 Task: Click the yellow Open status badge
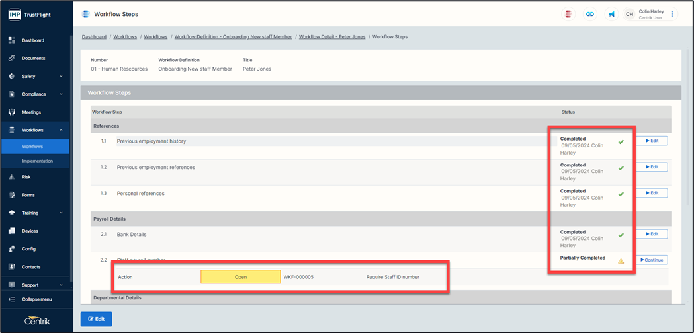241,277
